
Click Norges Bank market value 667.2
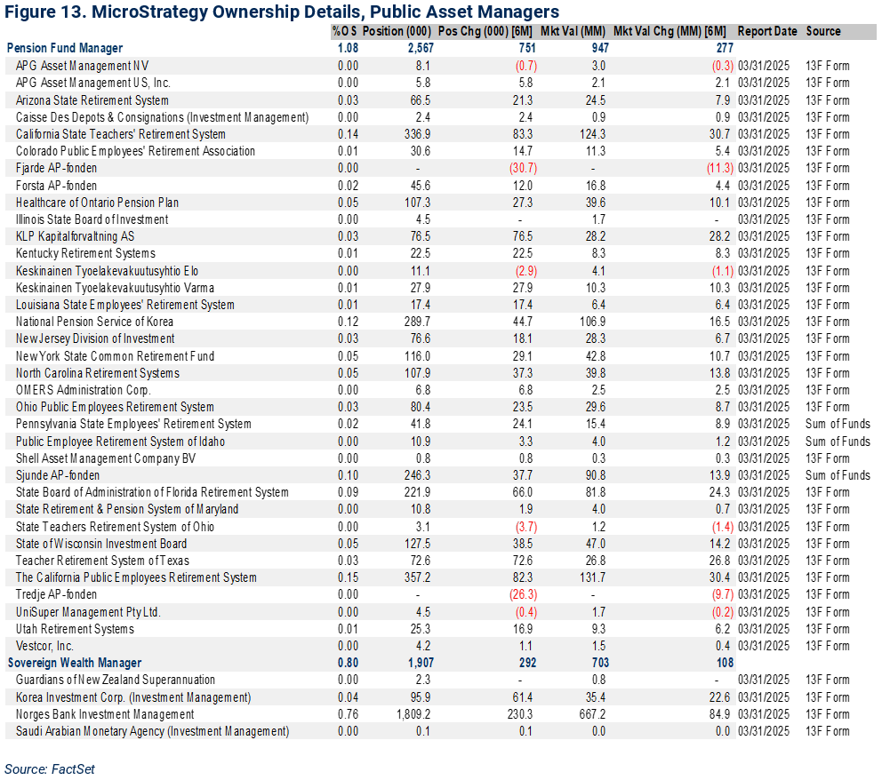tap(593, 714)
